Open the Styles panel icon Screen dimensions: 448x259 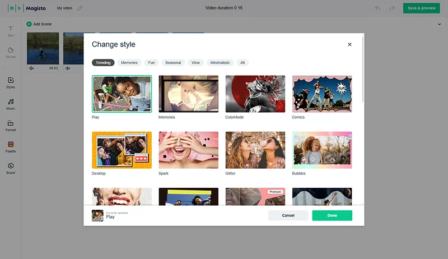click(10, 82)
